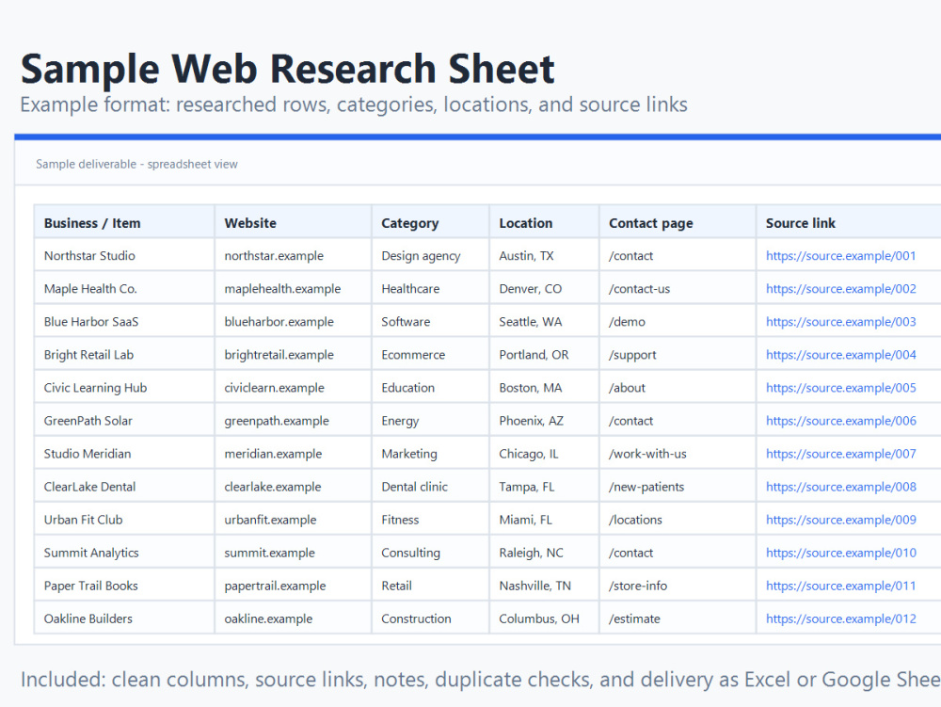This screenshot has height=707, width=941.
Task: Open source link ending in 009
Action: coord(840,520)
